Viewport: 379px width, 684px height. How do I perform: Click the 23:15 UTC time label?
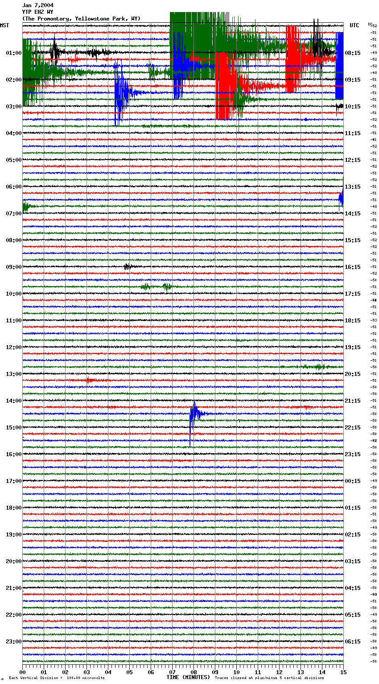pyautogui.click(x=353, y=454)
